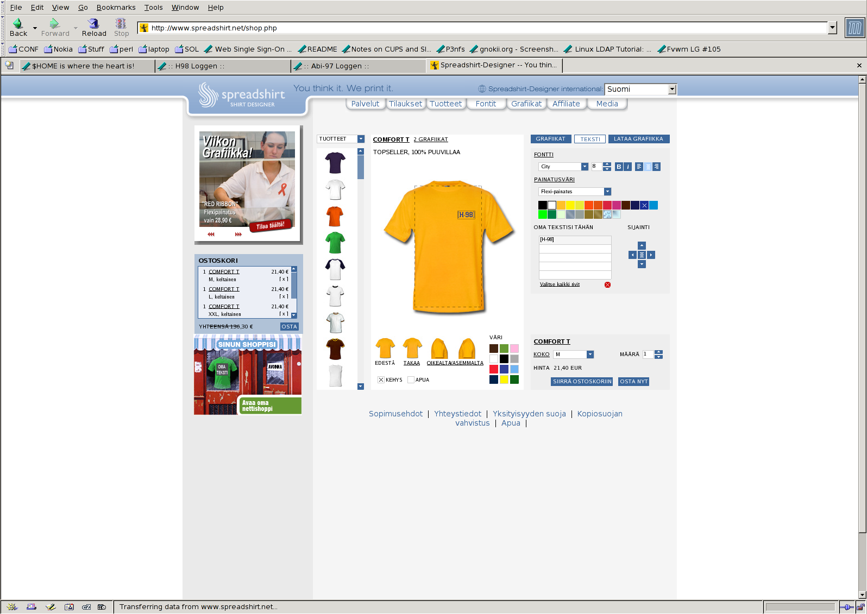This screenshot has height=614, width=867.
Task: Click the Reload toolbar button
Action: (x=94, y=27)
